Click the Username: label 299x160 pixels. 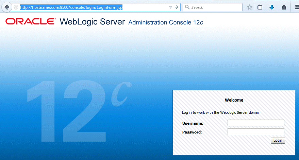(x=193, y=123)
